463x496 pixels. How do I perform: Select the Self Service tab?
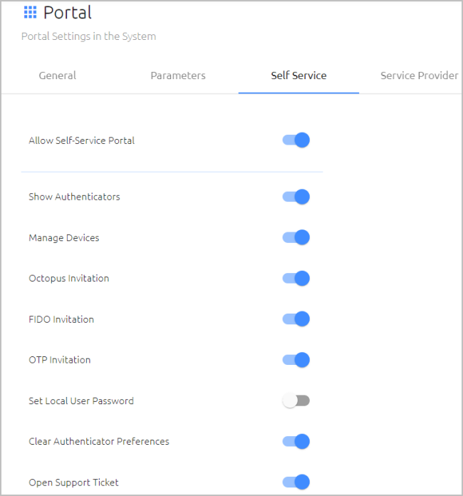298,76
